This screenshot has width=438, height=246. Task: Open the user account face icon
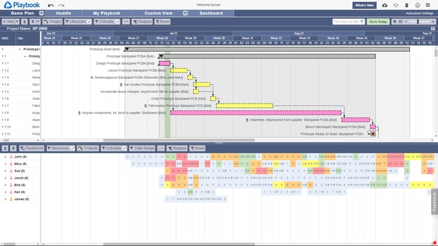coord(418,5)
